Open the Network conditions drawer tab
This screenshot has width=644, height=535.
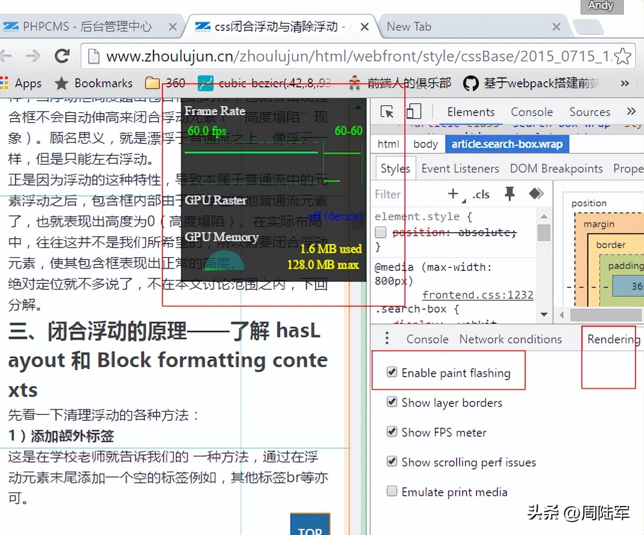click(x=510, y=339)
